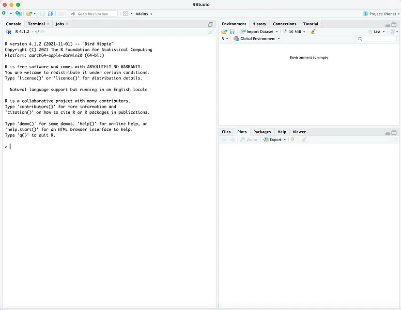This screenshot has width=401, height=310.
Task: Open the Project: (None) menu
Action: pos(381,14)
